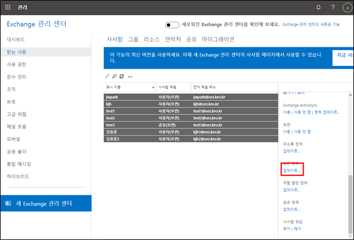The height and width of the screenshot is (240, 354).
Task: Open the app launcher grid icon
Action: click(x=8, y=7)
